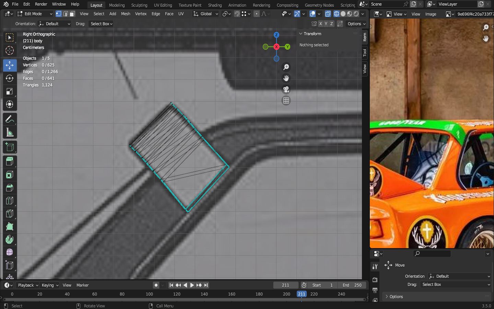The height and width of the screenshot is (309, 494).
Task: Choose the Add Cube tool
Action: [10, 147]
